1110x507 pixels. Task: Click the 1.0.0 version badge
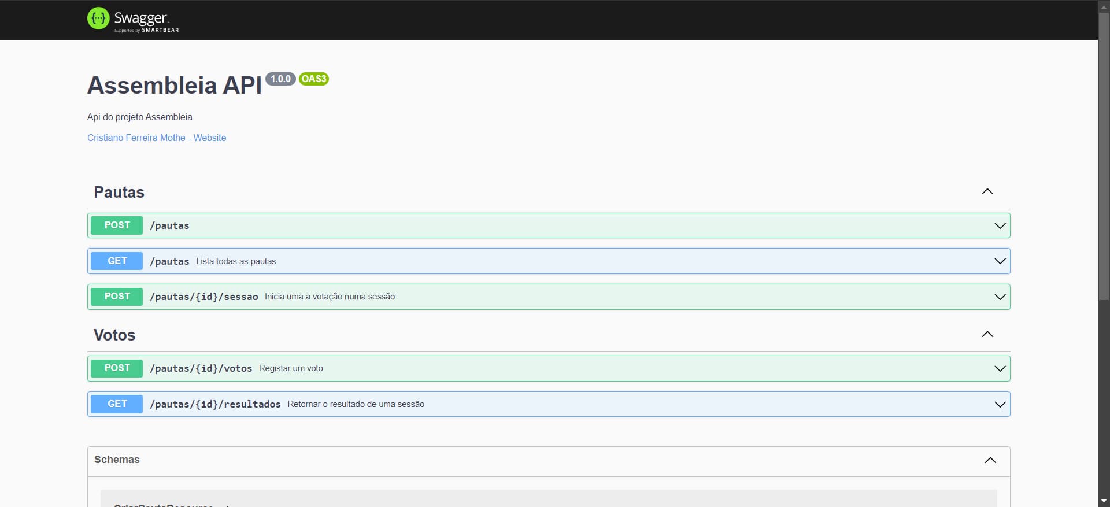click(280, 79)
